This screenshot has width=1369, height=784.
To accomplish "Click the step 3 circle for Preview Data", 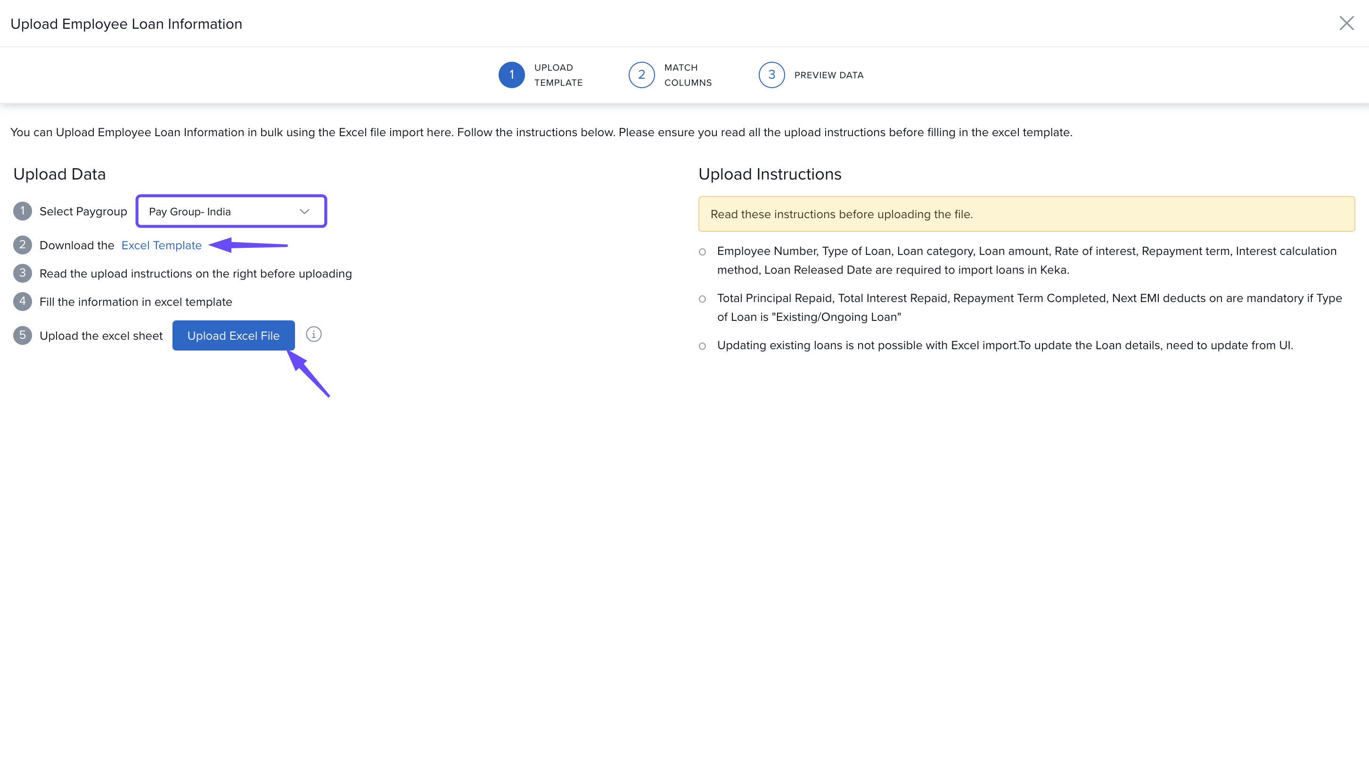I will click(771, 75).
